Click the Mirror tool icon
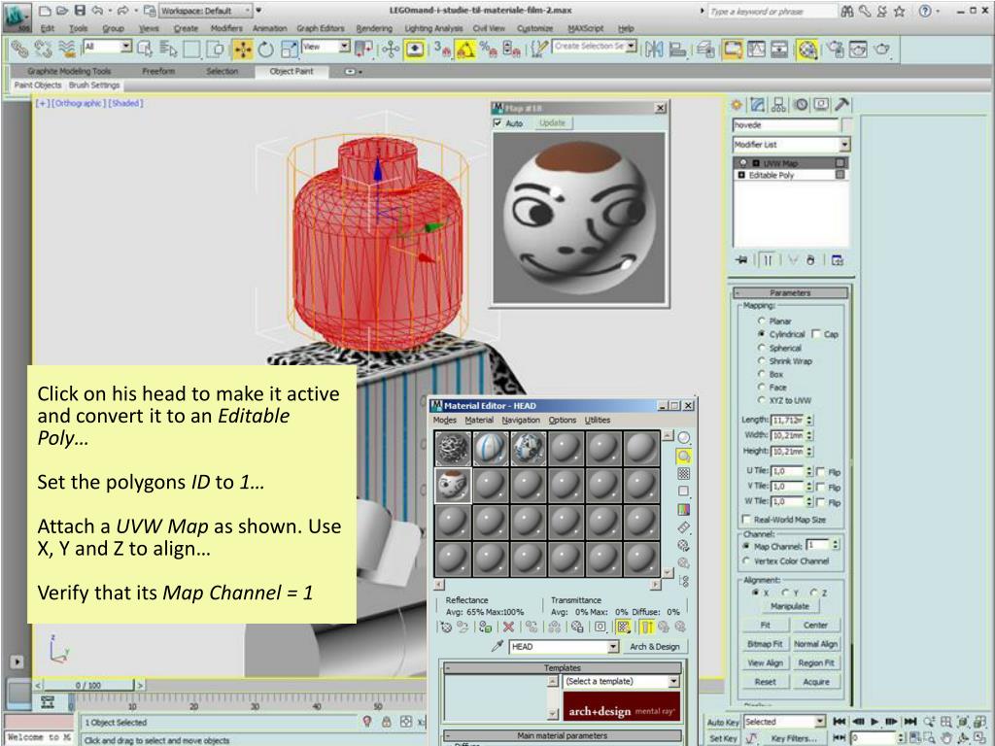The height and width of the screenshot is (746, 995). click(654, 49)
